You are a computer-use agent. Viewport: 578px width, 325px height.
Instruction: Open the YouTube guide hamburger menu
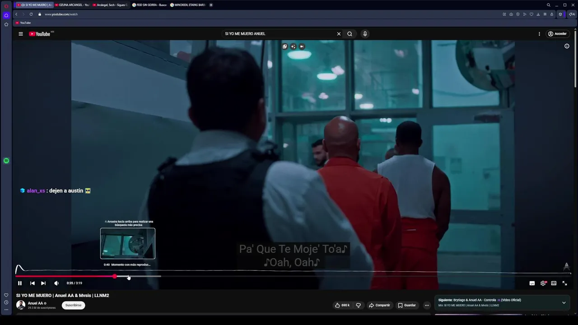(x=20, y=34)
